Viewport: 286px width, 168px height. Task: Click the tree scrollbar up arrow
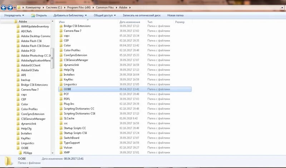[x=53, y=21]
